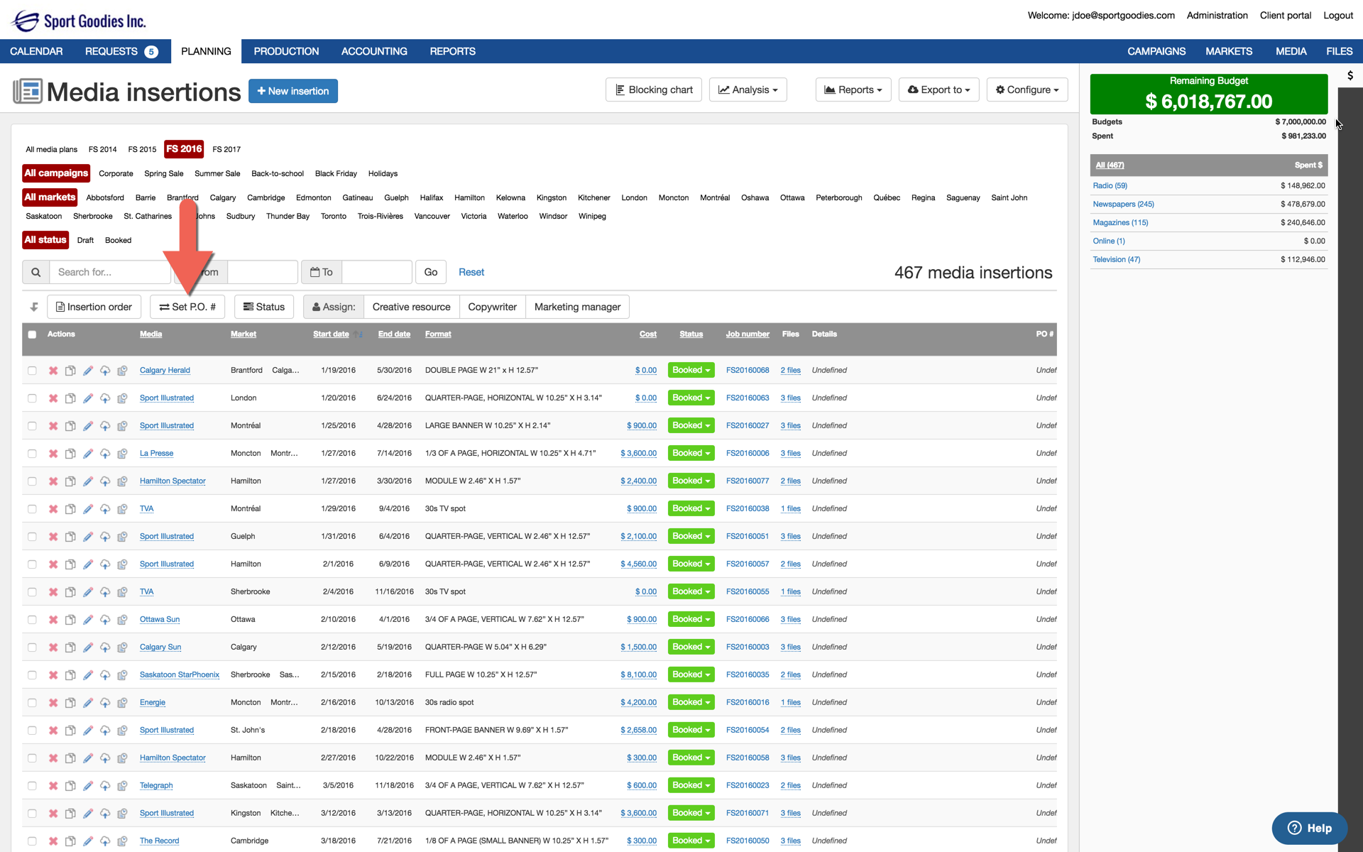1363x852 pixels.
Task: Open Booked status dropdown for La Presse
Action: pos(691,454)
